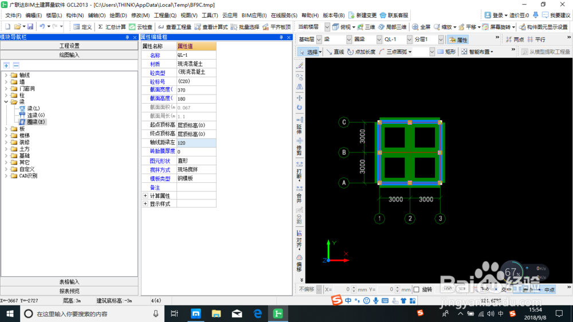Viewport: 573px width, 322px height.
Task: Click the move icon in side toolbar
Action: coord(299,98)
